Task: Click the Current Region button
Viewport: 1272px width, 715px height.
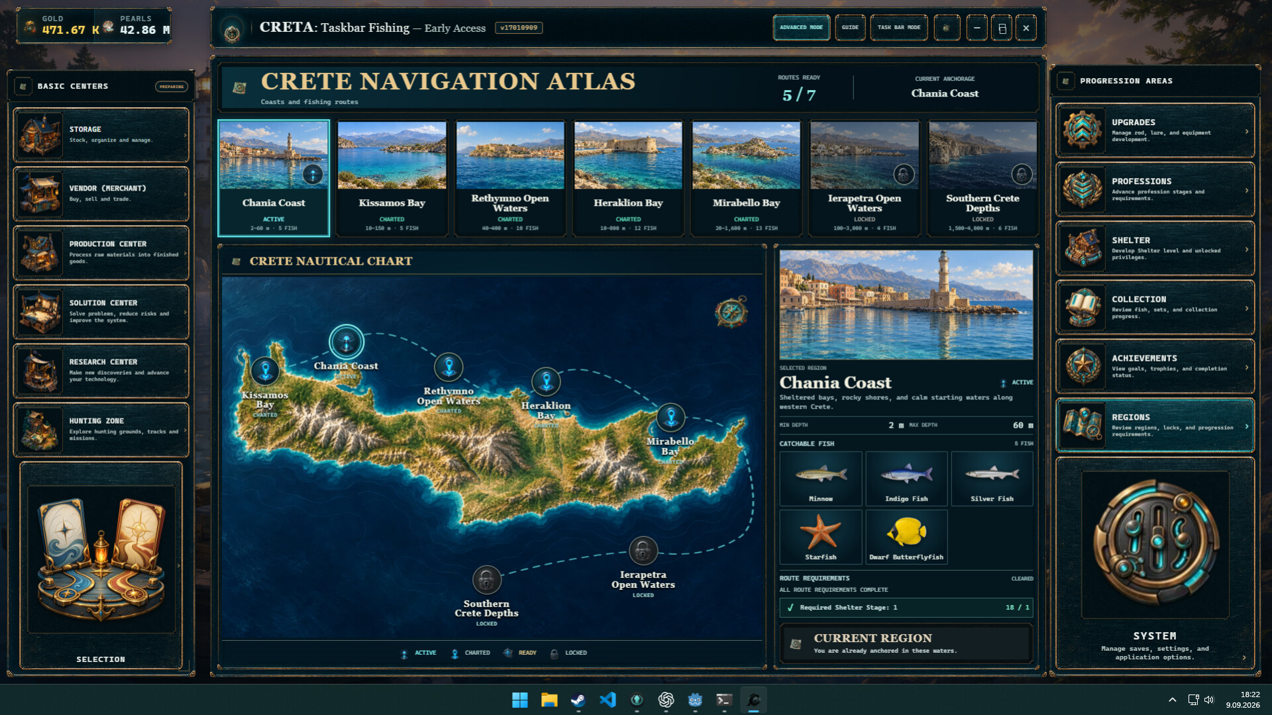Action: point(906,643)
